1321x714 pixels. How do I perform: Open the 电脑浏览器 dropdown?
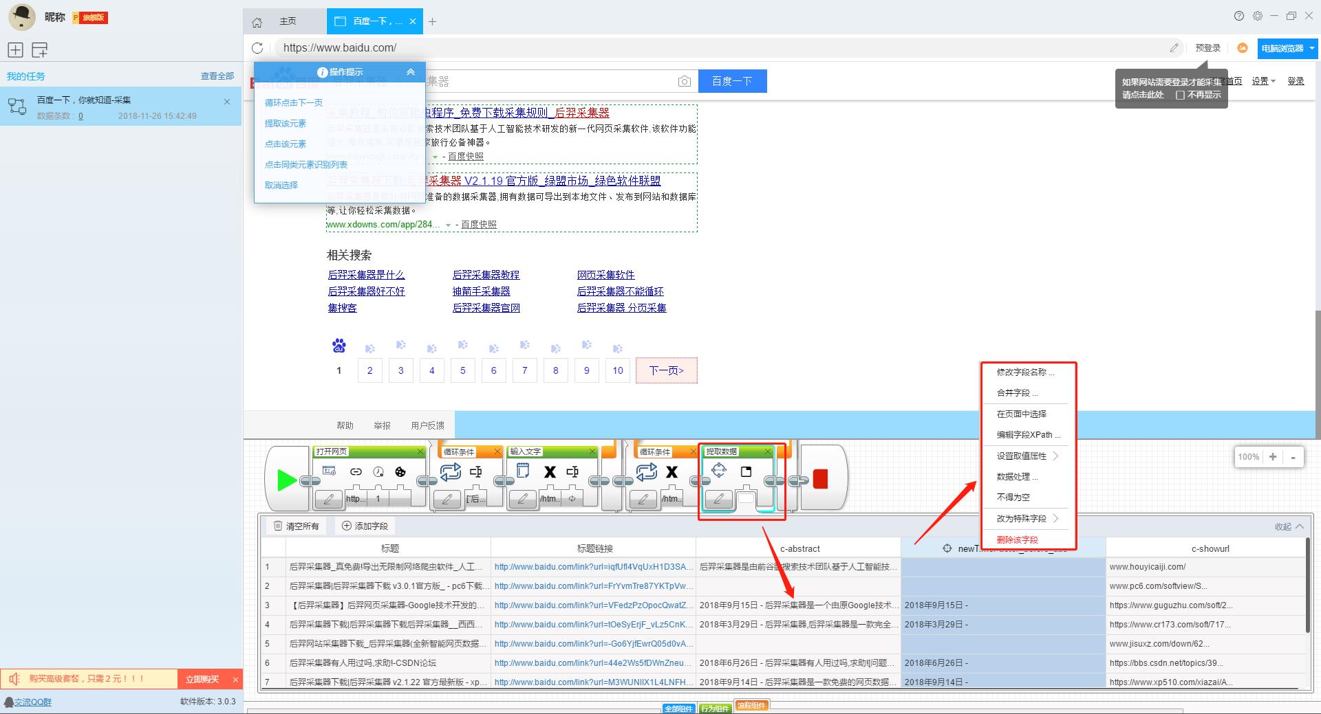coord(1287,49)
